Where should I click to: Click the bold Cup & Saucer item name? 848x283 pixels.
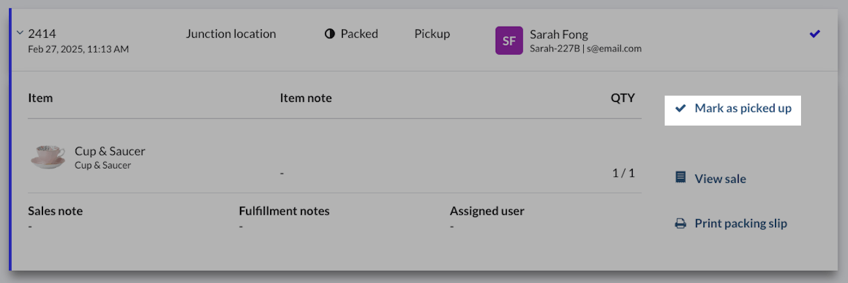(x=110, y=151)
